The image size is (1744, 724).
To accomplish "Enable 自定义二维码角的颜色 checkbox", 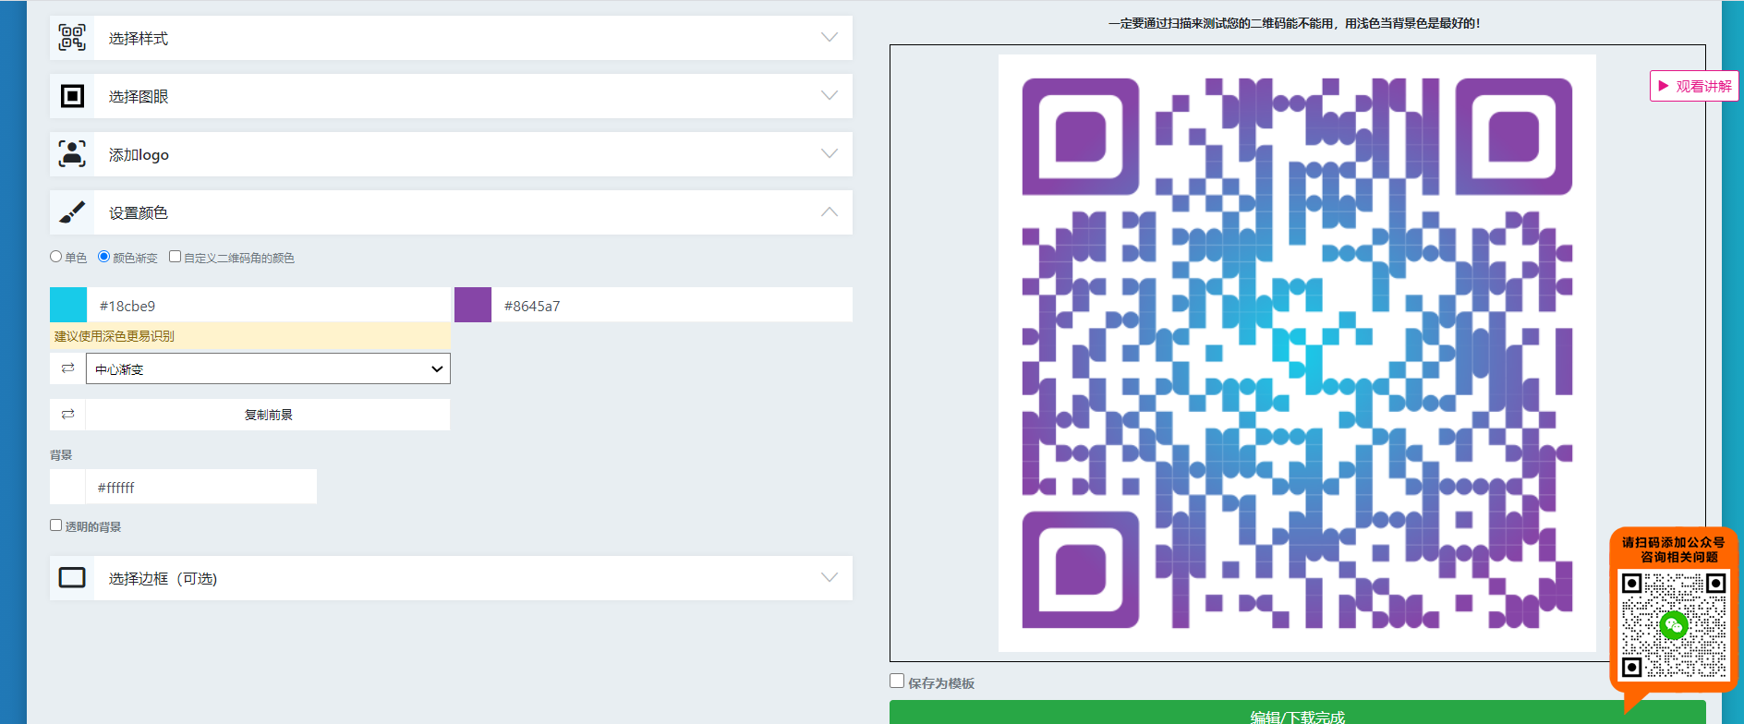I will [175, 257].
